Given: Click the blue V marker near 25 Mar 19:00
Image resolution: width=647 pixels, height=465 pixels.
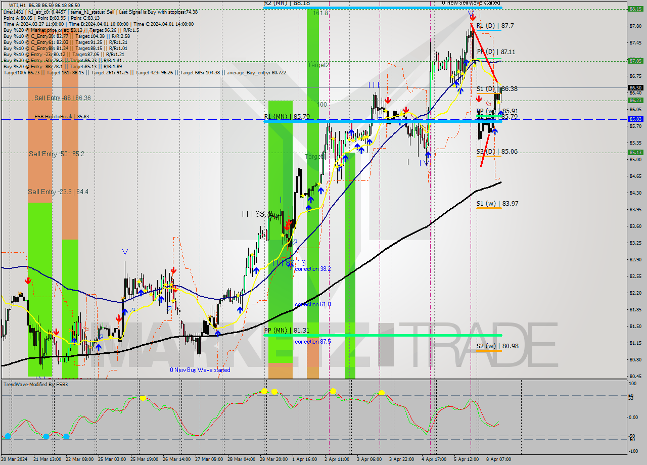Looking at the screenshot, I should click(x=124, y=250).
